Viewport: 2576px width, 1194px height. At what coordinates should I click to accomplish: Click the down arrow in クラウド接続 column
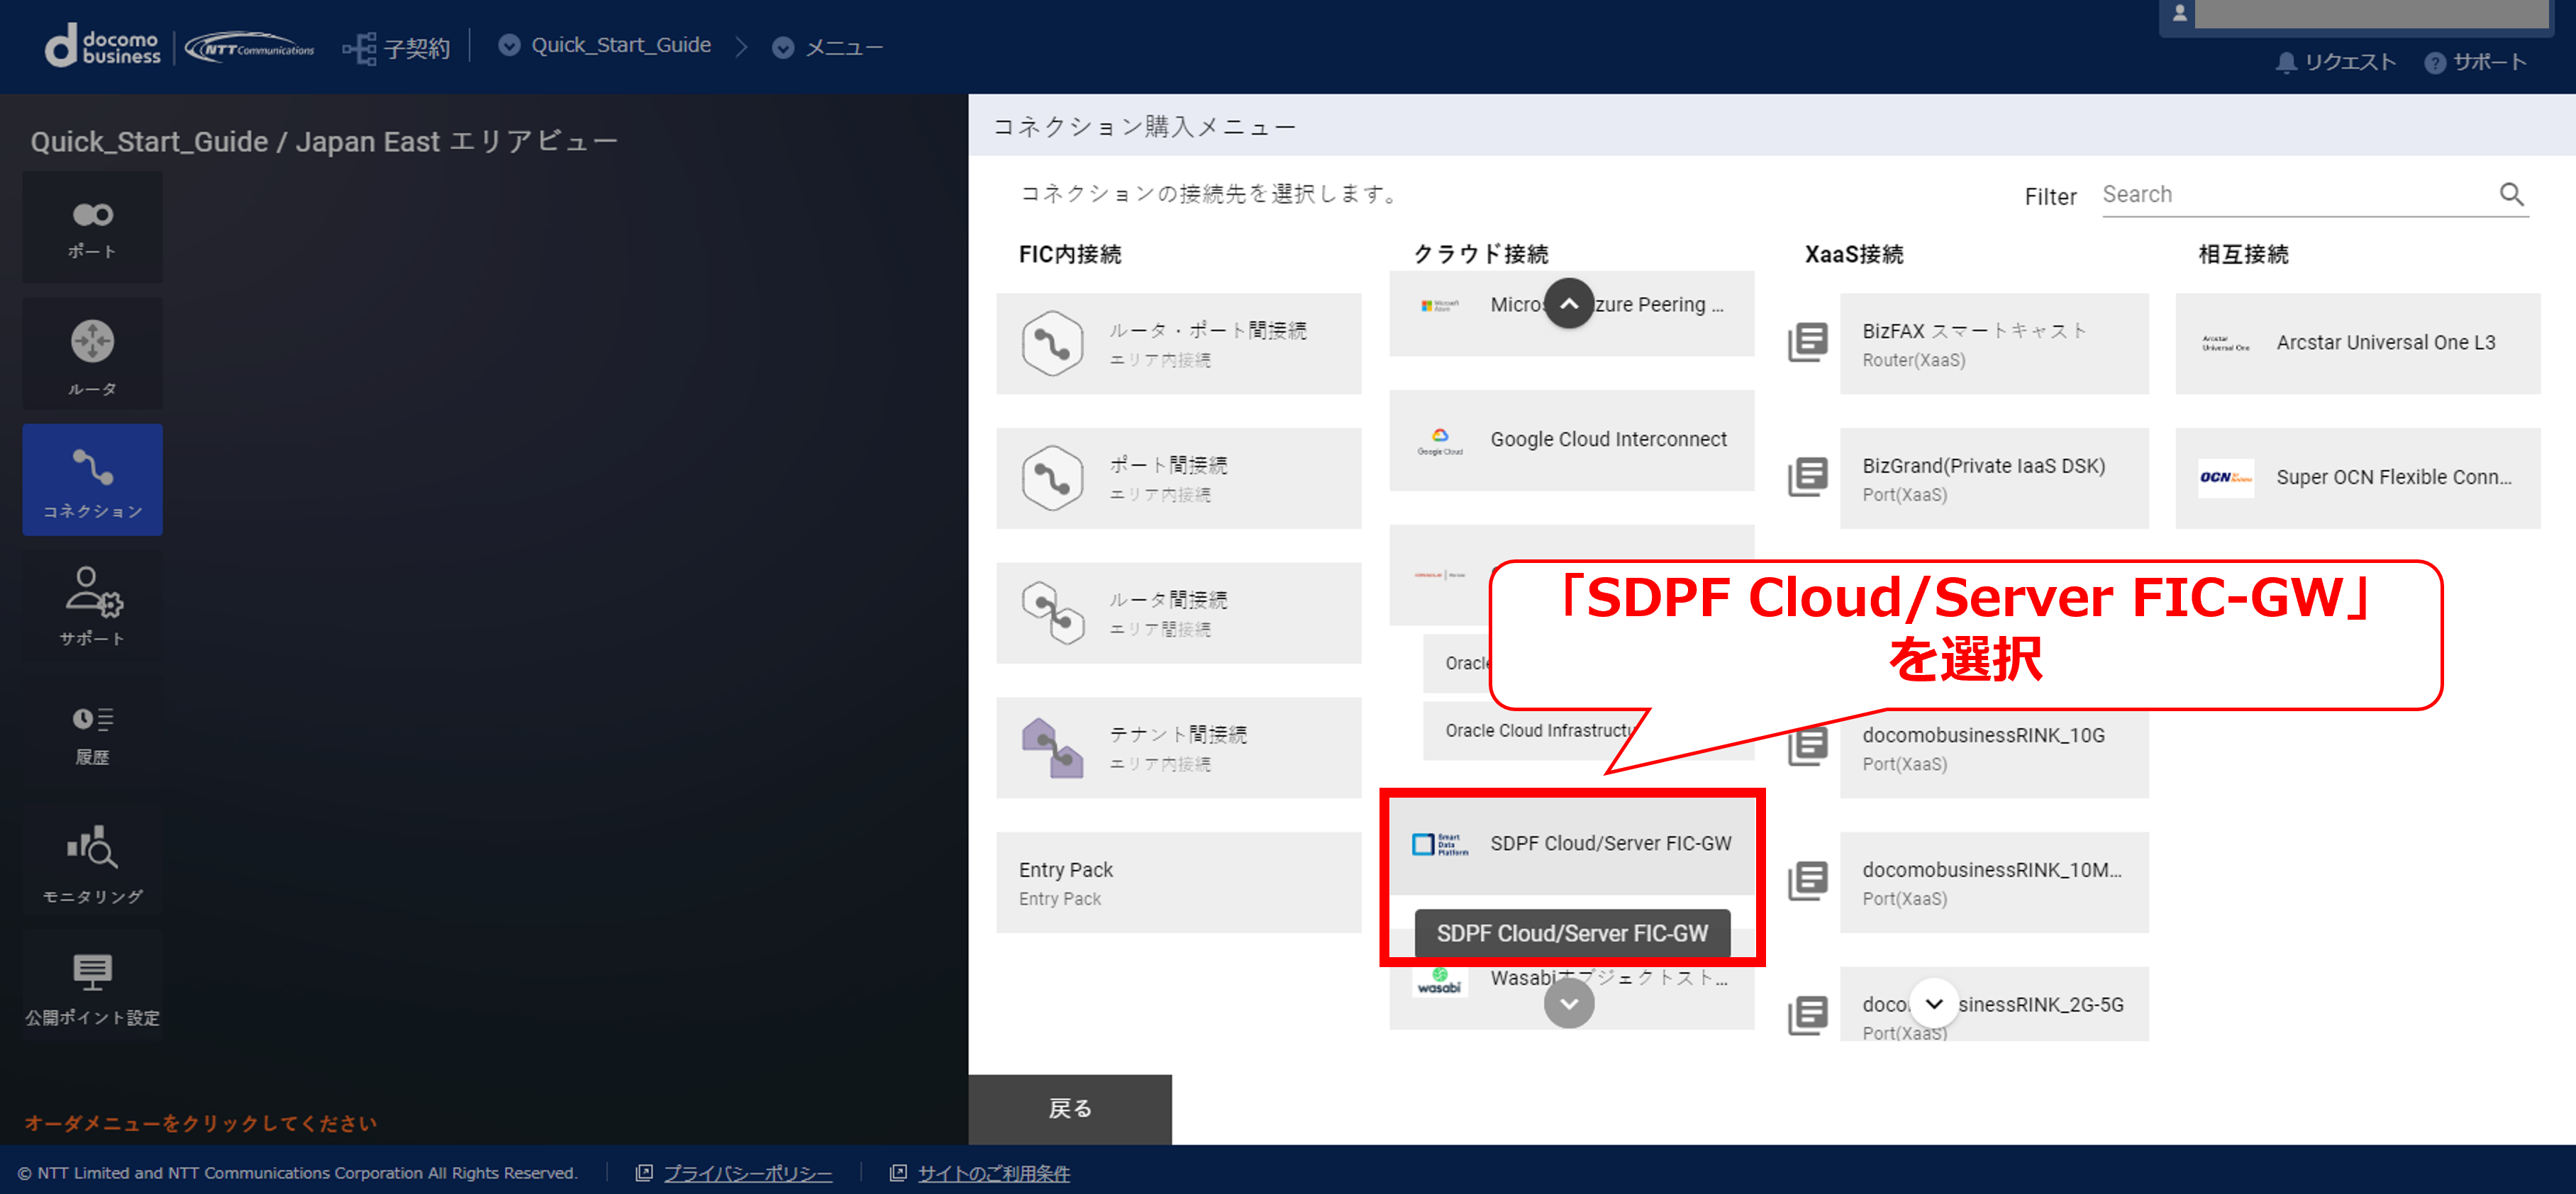click(1569, 1003)
